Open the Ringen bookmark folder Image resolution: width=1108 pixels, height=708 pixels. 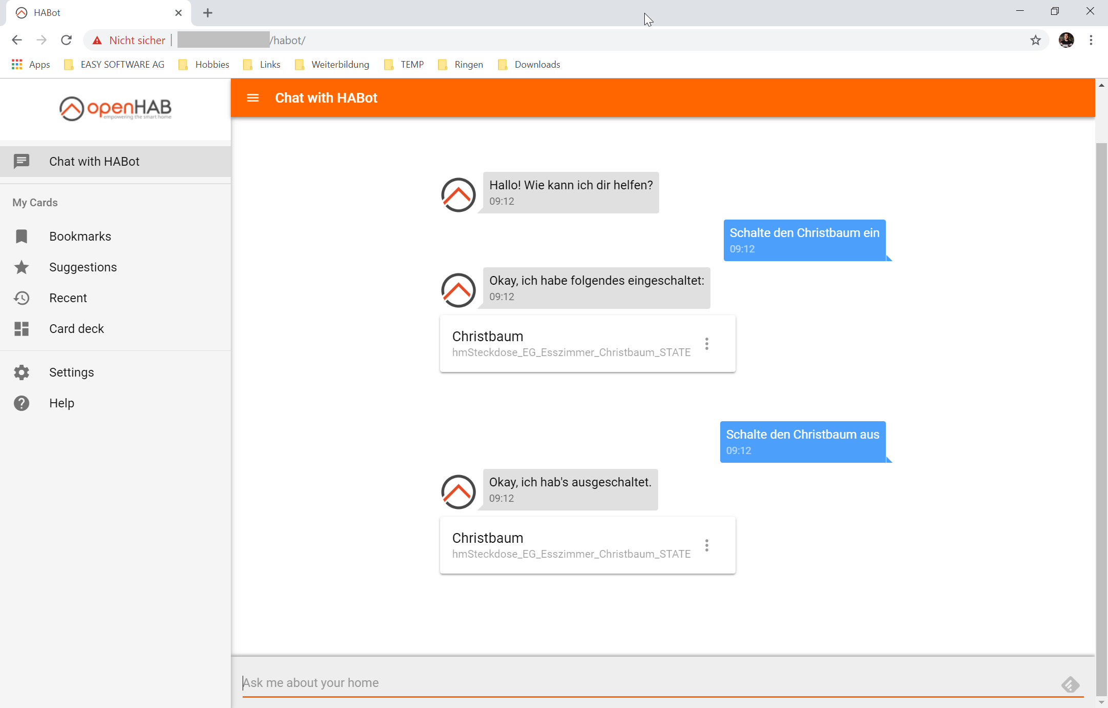coord(460,65)
